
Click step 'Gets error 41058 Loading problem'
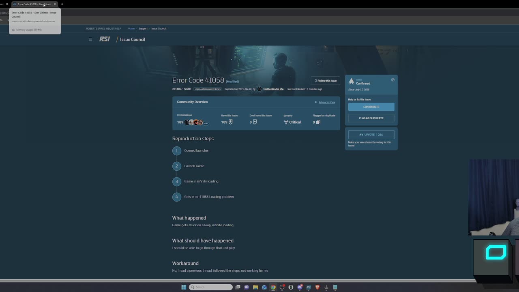(x=209, y=197)
